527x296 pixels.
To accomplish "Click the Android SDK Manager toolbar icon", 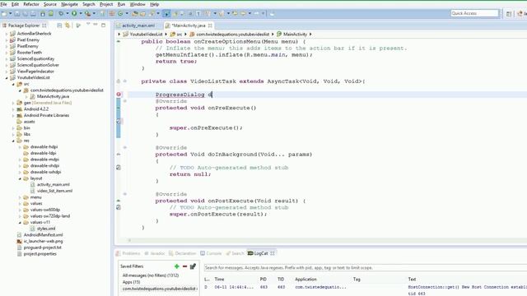I will (x=43, y=14).
